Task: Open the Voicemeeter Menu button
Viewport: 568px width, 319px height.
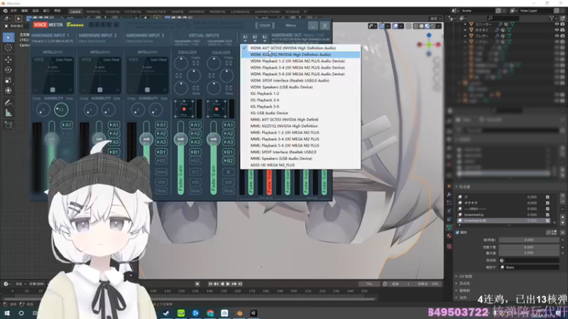Action: click(x=291, y=26)
